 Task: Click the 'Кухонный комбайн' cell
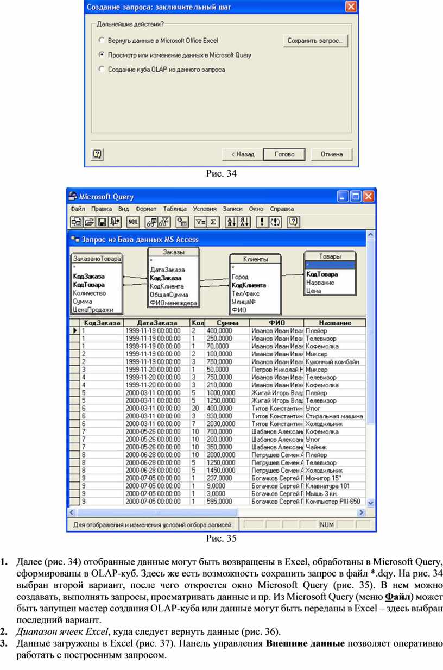coord(334,361)
